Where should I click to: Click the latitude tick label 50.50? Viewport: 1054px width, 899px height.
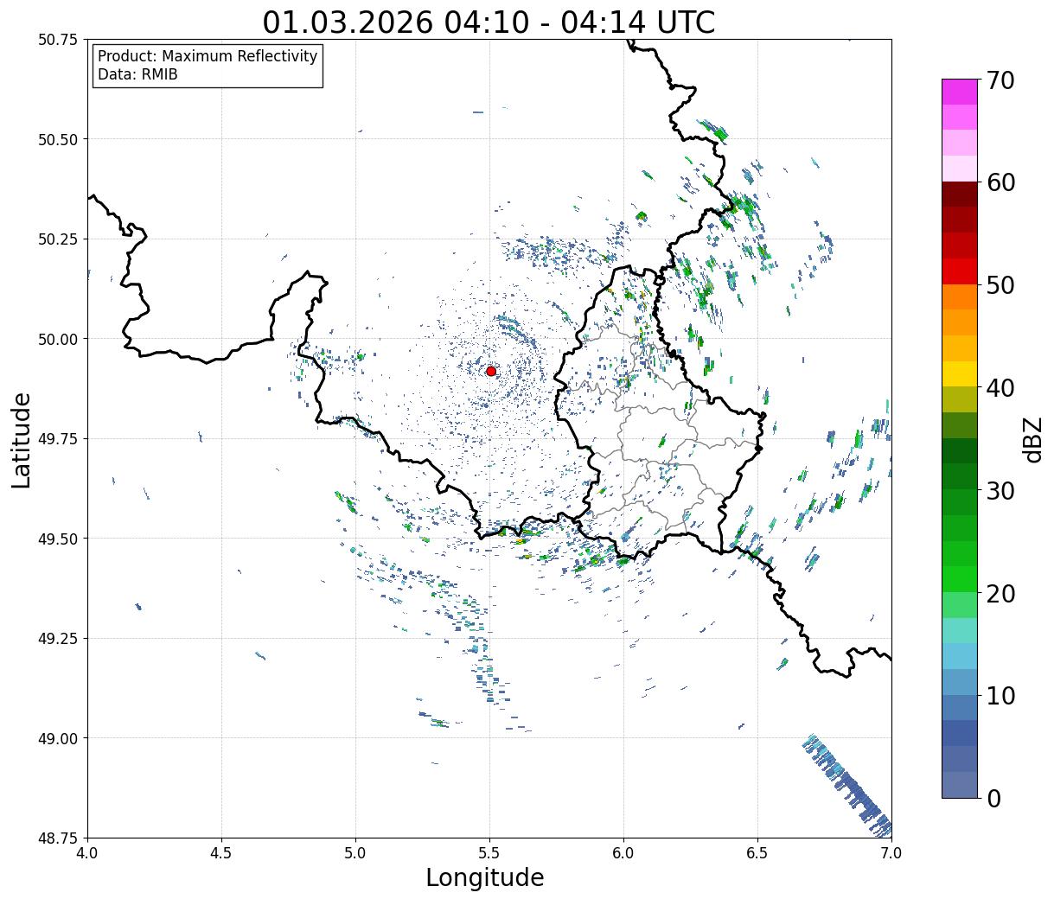(x=58, y=139)
